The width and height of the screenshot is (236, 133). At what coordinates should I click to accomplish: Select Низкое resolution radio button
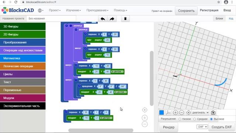[x=180, y=119]
